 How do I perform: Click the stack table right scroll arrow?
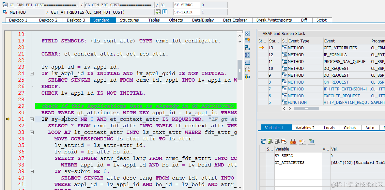tap(290, 108)
